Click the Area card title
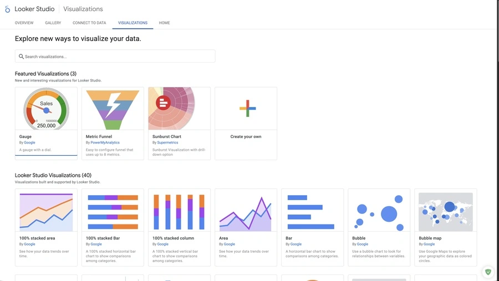The height and width of the screenshot is (281, 499). click(223, 238)
